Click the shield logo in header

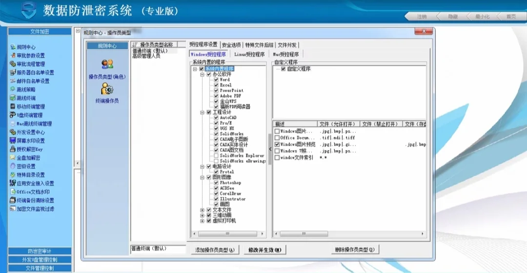29,10
